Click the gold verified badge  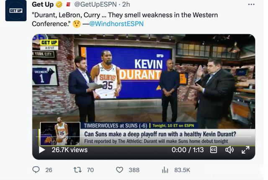click(59, 5)
